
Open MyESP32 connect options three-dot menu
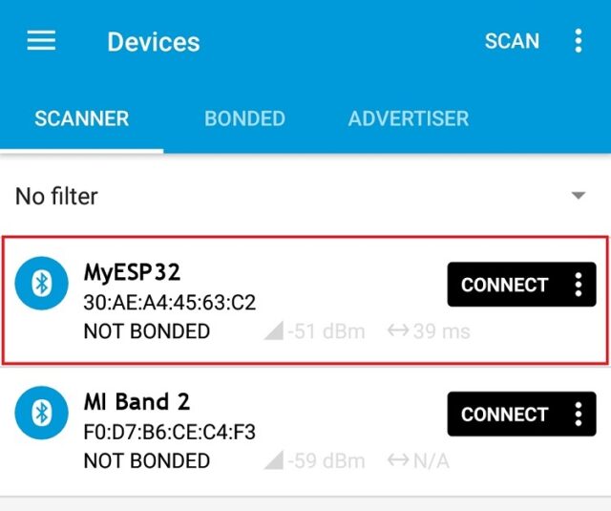point(579,285)
